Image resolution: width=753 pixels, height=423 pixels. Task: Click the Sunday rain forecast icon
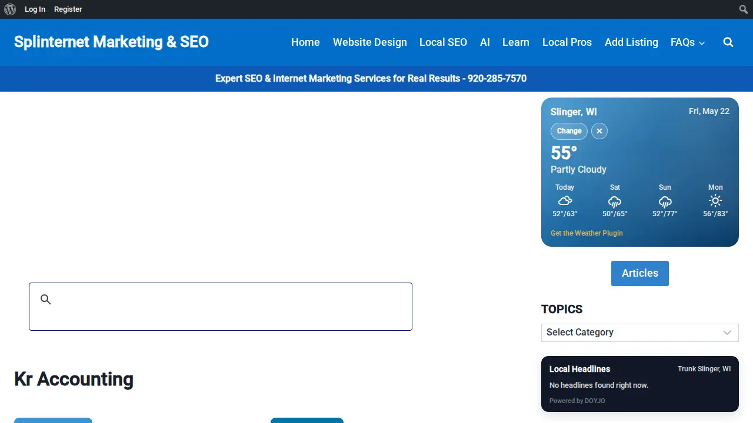665,202
